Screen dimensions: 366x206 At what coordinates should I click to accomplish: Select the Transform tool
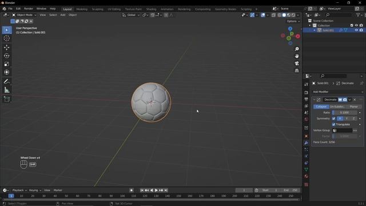[6, 72]
